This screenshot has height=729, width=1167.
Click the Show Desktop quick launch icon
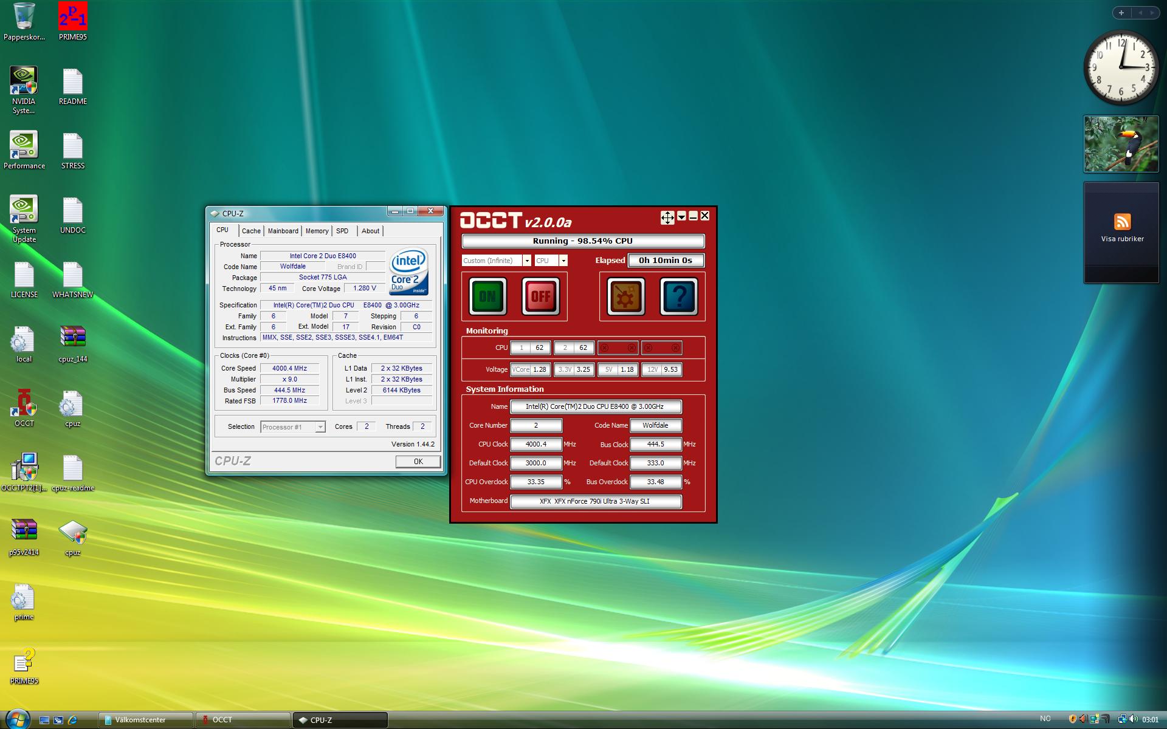click(44, 720)
